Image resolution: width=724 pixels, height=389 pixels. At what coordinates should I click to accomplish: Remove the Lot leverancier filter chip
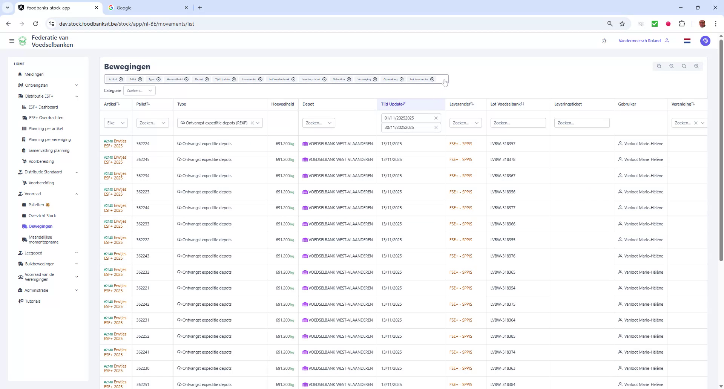point(432,79)
